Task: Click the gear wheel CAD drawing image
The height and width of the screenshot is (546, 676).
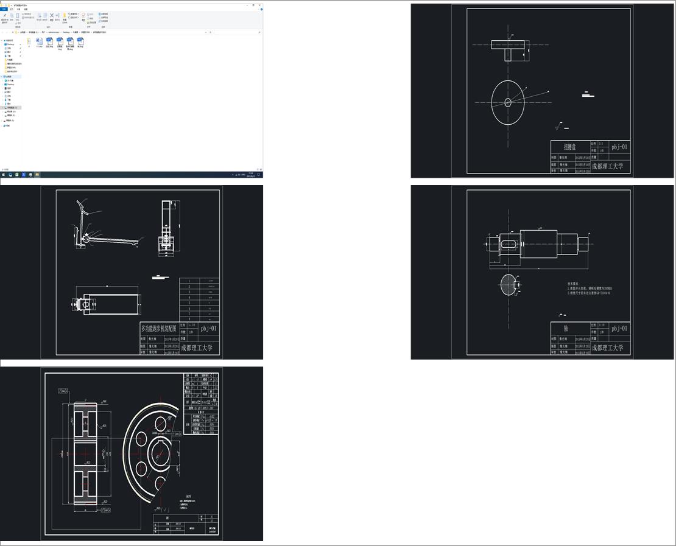Action: pyautogui.click(x=132, y=453)
